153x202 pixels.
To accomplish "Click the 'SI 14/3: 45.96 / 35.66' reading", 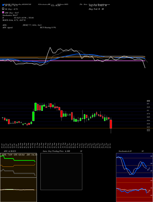I will tap(24, 18).
